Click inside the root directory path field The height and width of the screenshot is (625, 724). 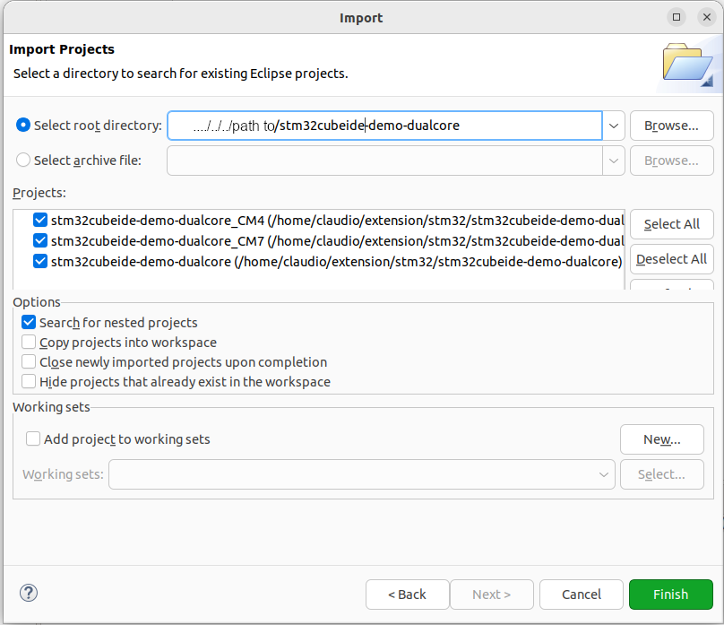[385, 126]
